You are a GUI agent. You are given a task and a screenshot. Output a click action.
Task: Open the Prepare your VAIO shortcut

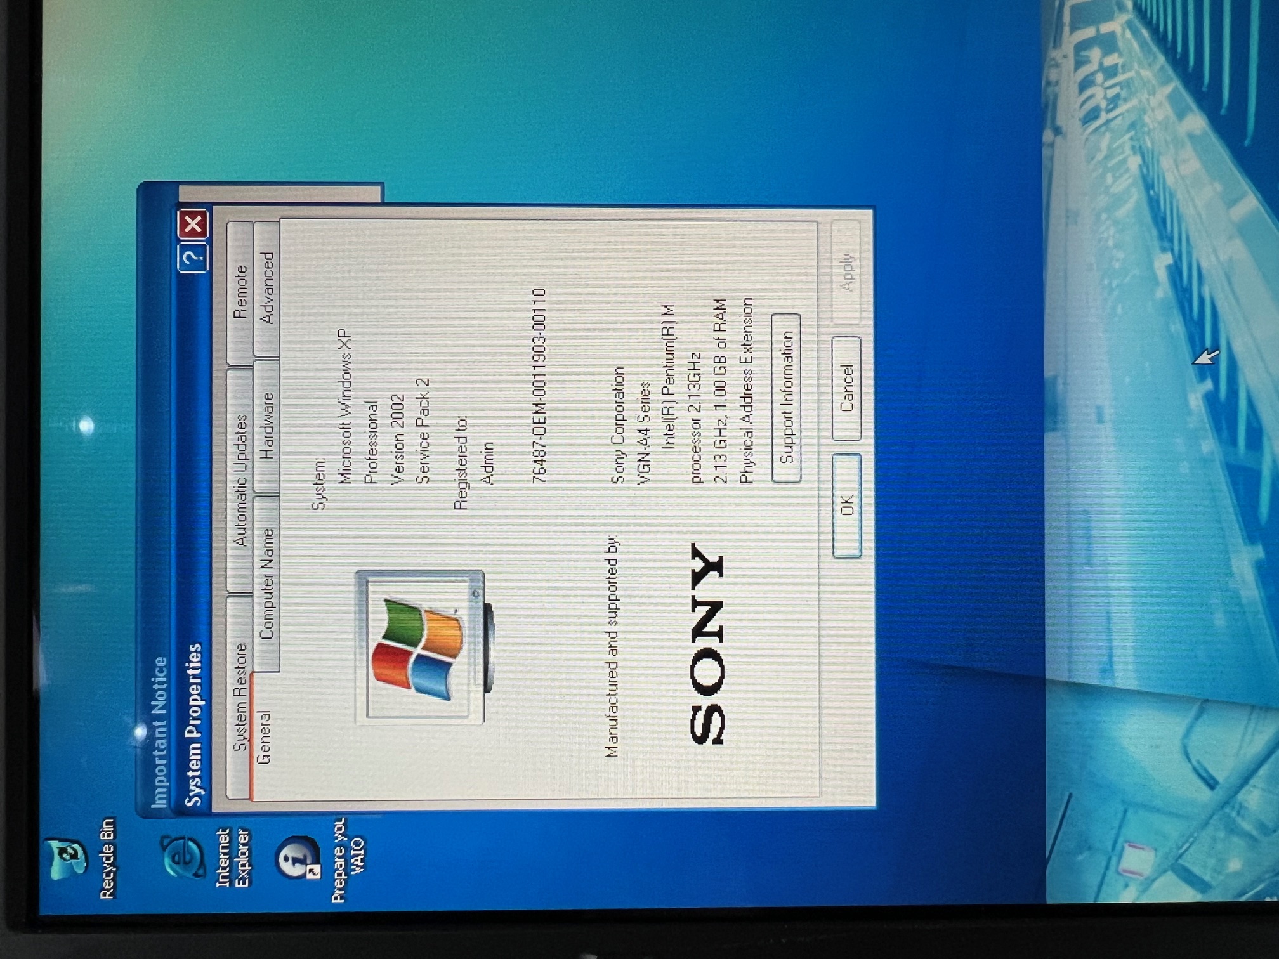click(297, 858)
